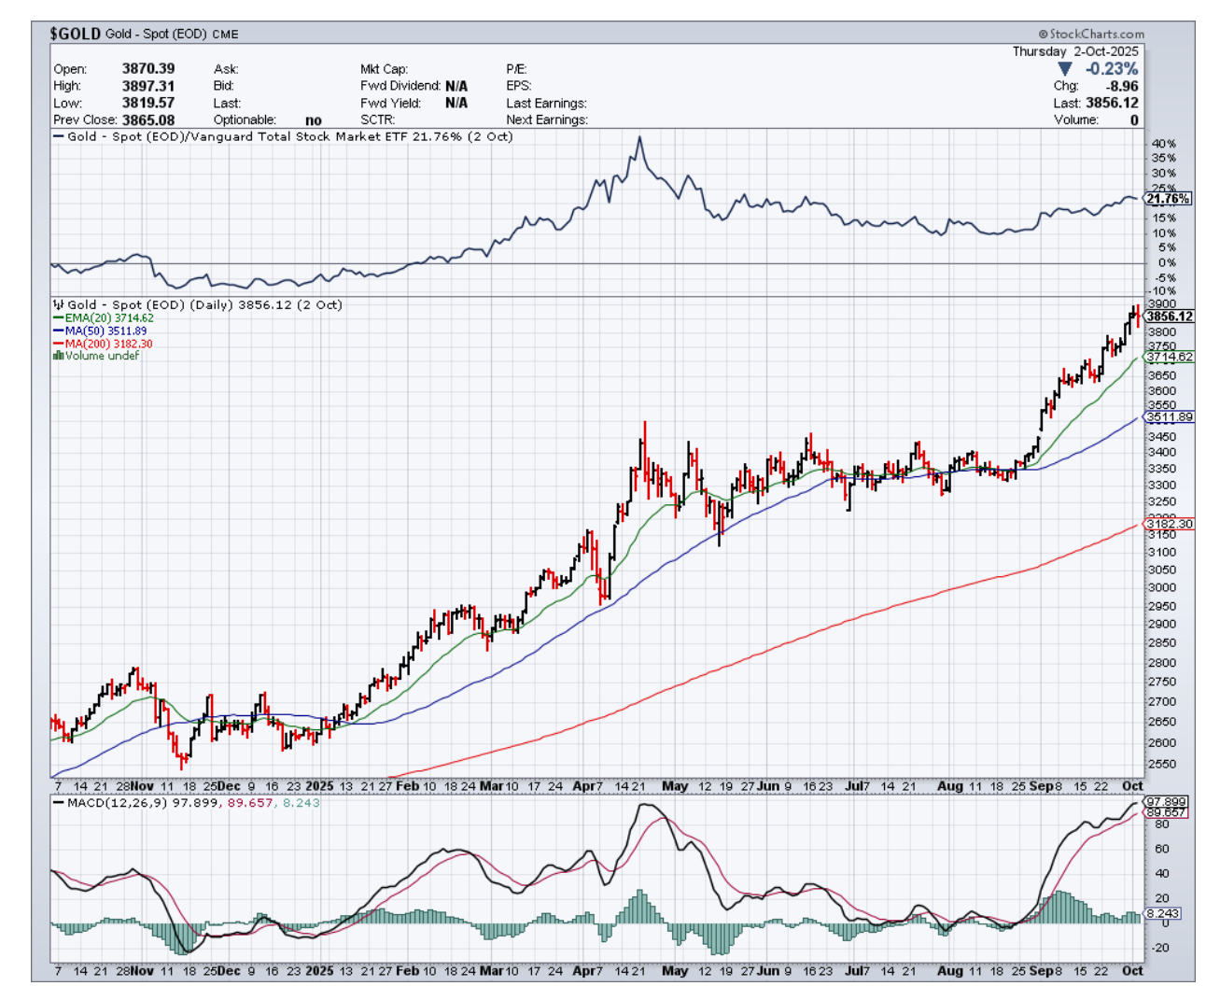This screenshot has height=1000, width=1220.
Task: Click the MACD(12,26,9) indicator label
Action: click(x=117, y=802)
